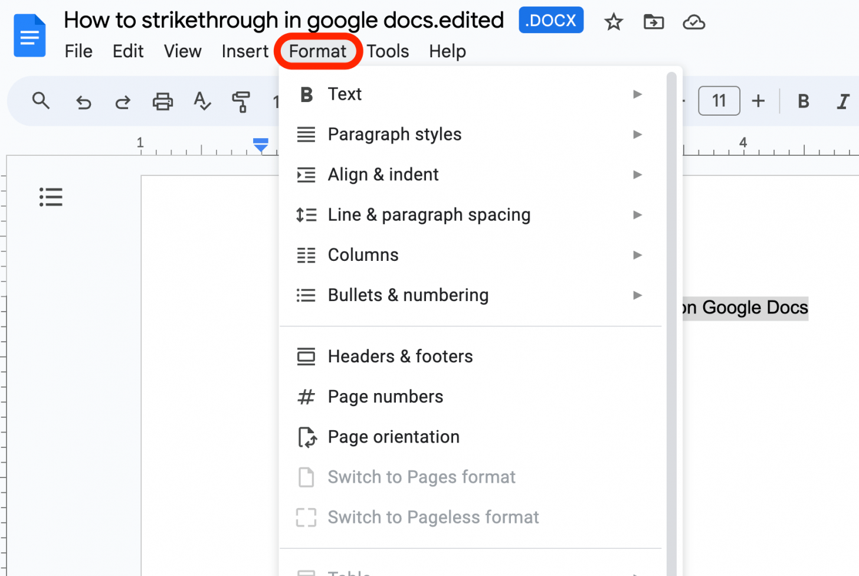Show the document outline
The height and width of the screenshot is (576, 859).
coord(51,197)
